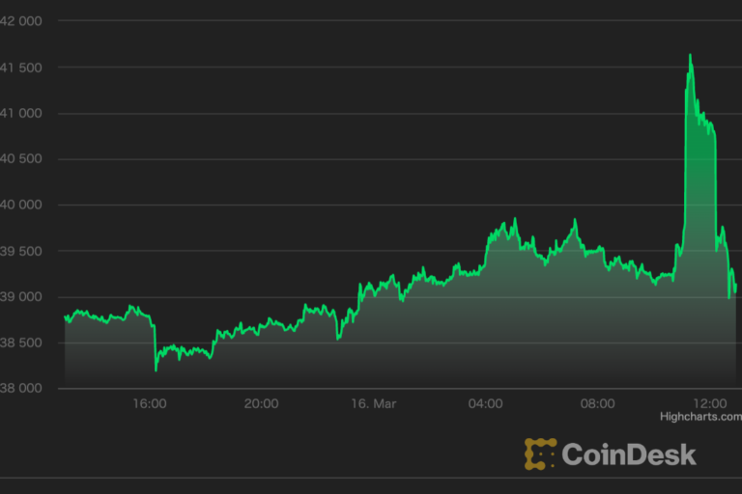Select the 41 000 price axis label
The height and width of the screenshot is (494, 742).
21,114
